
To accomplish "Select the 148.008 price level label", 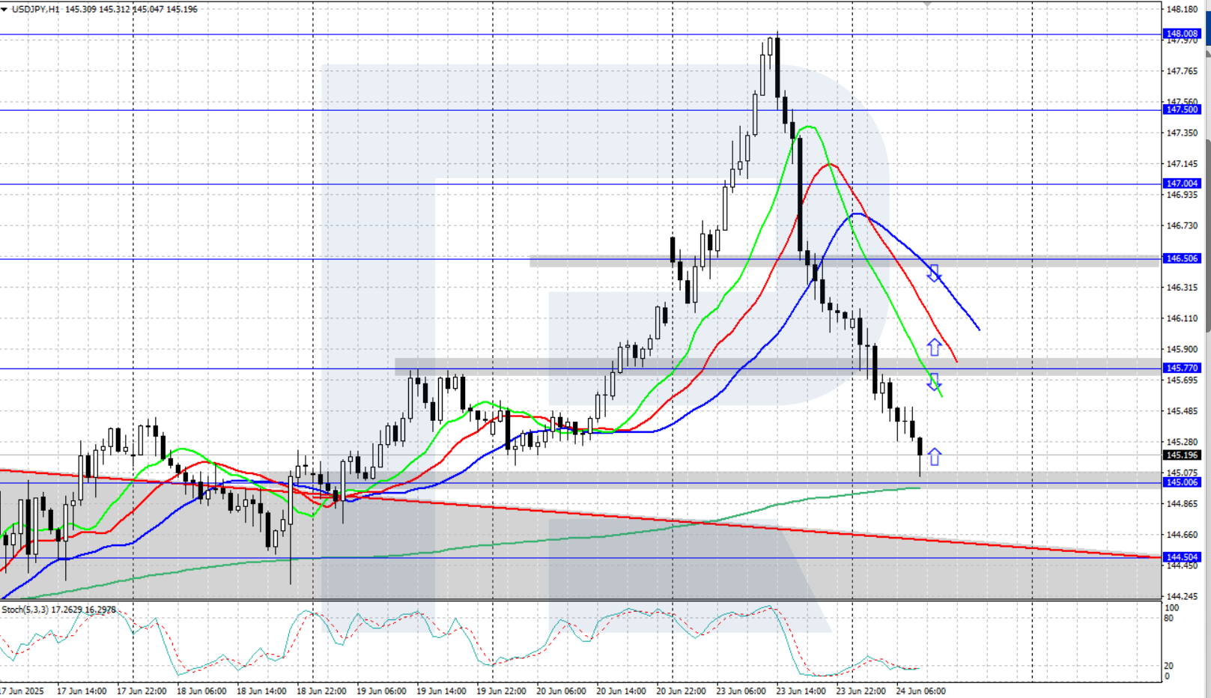I will (x=1183, y=34).
